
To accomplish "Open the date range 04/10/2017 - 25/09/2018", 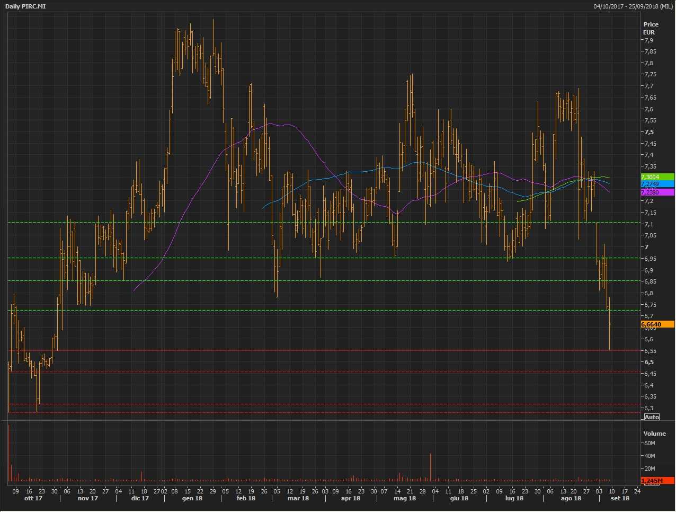I will click(x=633, y=6).
